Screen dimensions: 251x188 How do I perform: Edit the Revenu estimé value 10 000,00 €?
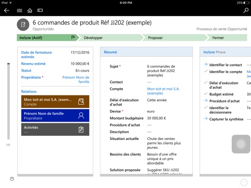tap(80, 64)
